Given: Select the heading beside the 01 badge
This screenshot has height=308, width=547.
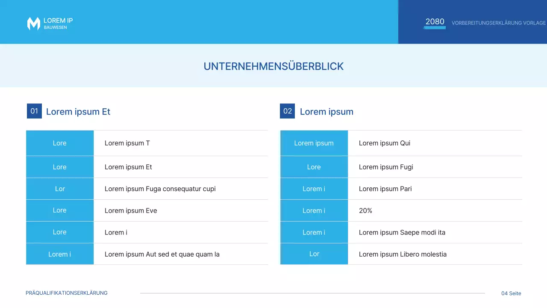Looking at the screenshot, I should [78, 112].
